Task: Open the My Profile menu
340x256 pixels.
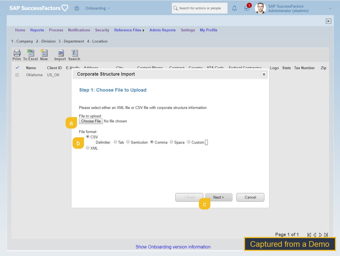Action: 209,30
